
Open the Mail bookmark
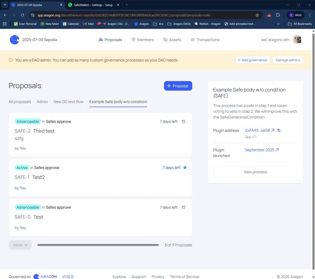pos(88,24)
